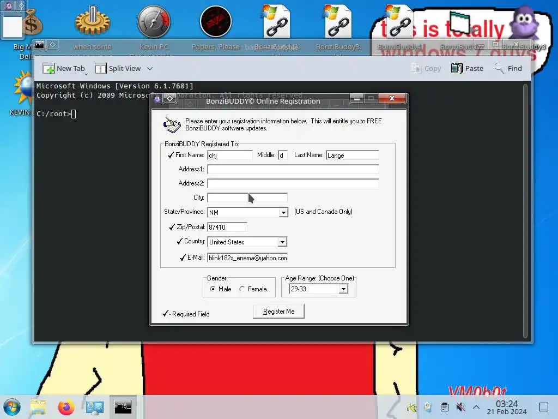
Task: Click the New Tab icon's dropdown arrow
Action: click(x=87, y=74)
